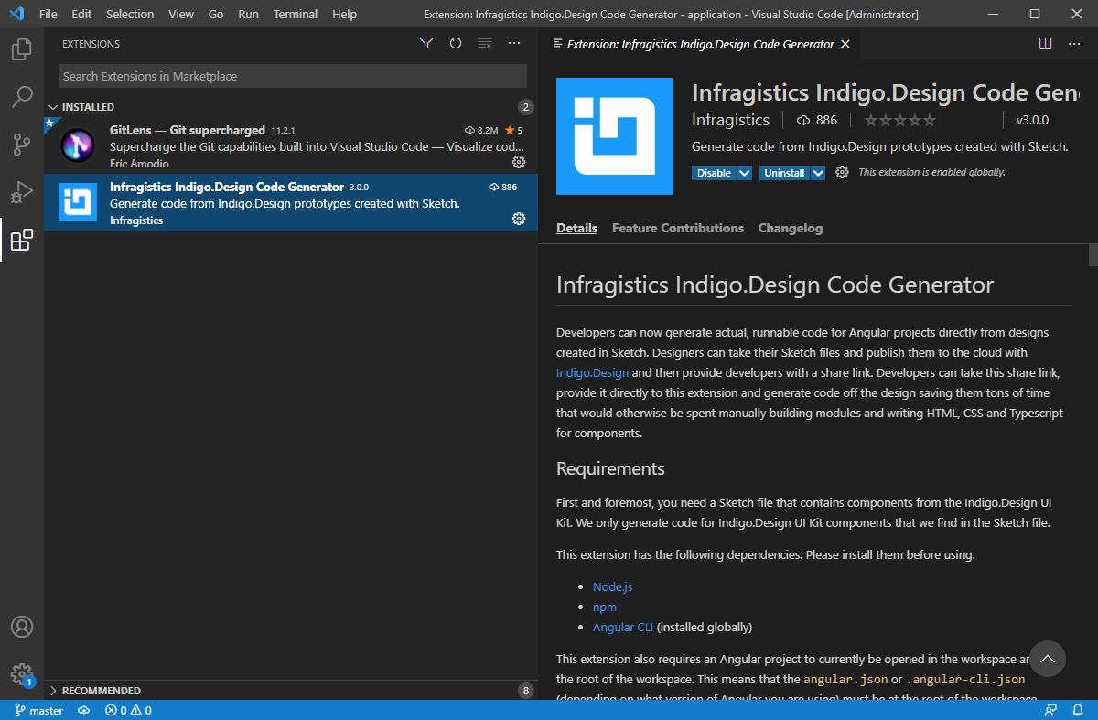Screen dimensions: 1098x720
Task: Switch to the Changelog tab
Action: point(791,228)
